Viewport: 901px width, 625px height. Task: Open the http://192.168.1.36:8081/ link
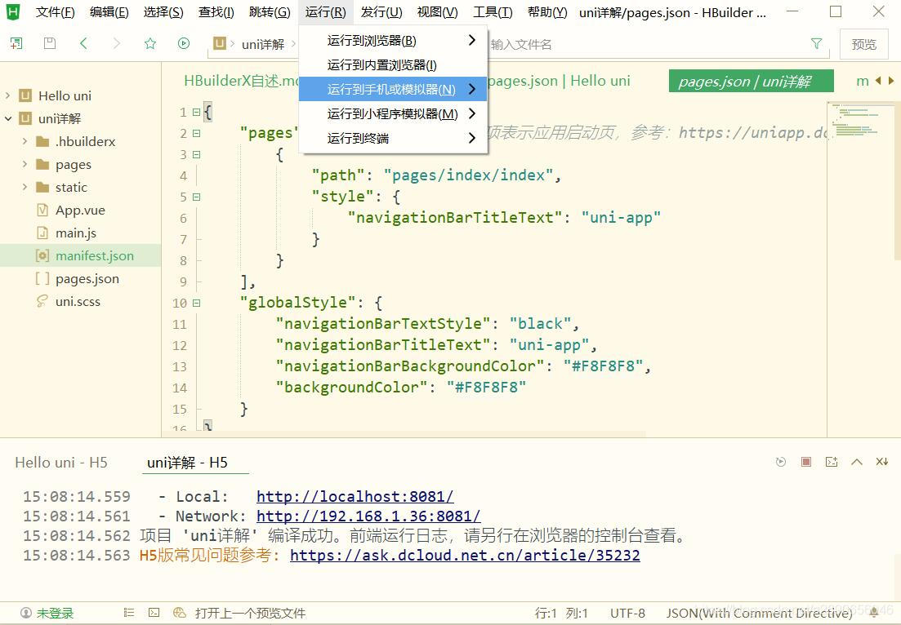pyautogui.click(x=368, y=516)
